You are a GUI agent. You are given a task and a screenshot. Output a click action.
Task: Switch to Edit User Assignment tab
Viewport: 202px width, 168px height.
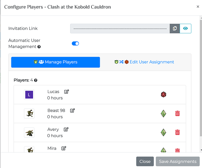(144, 62)
